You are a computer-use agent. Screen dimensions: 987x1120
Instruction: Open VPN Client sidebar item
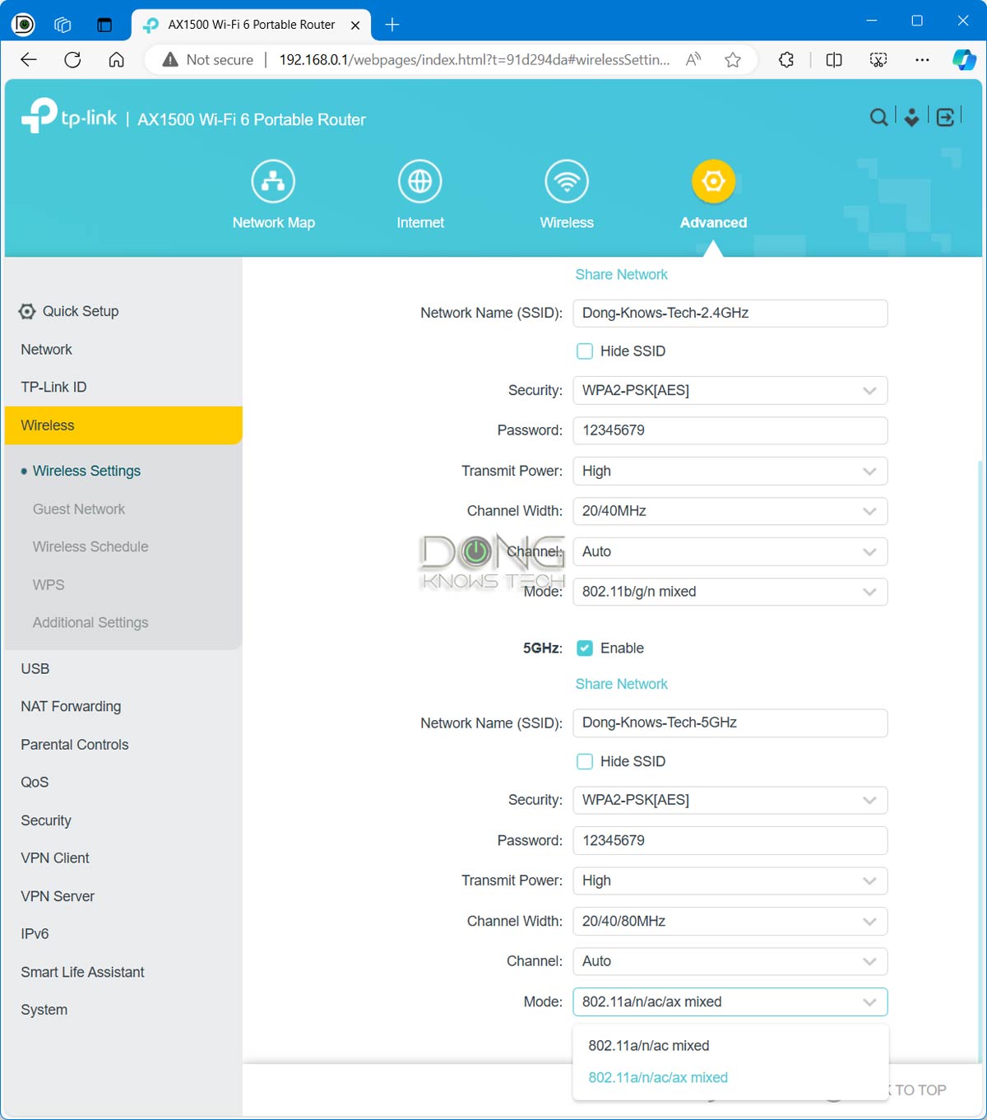click(x=55, y=858)
